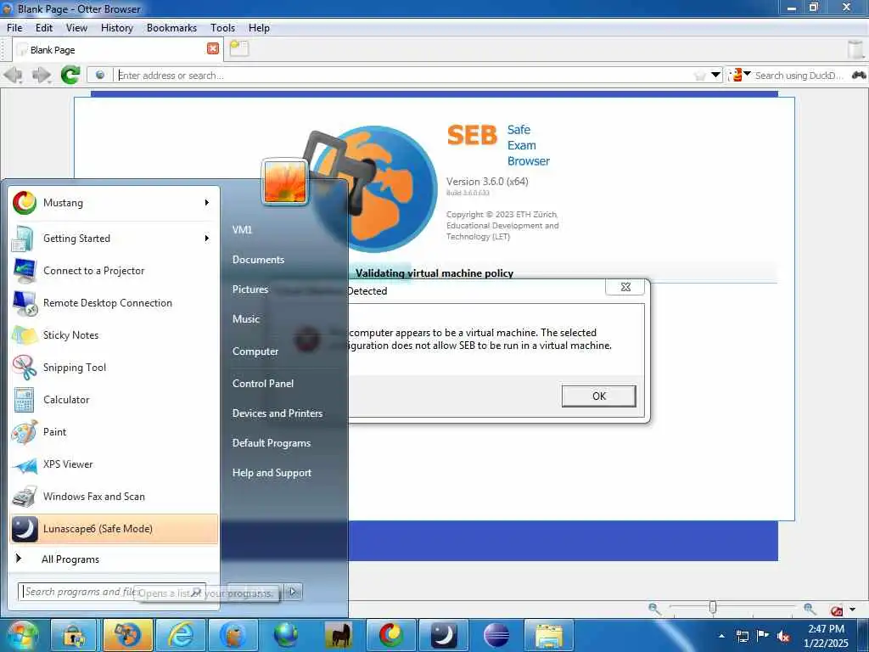Image resolution: width=869 pixels, height=652 pixels.
Task: Open Connect to a Projector
Action: [x=114, y=271]
